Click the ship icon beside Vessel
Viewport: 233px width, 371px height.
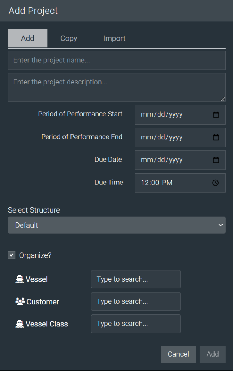[20, 279]
